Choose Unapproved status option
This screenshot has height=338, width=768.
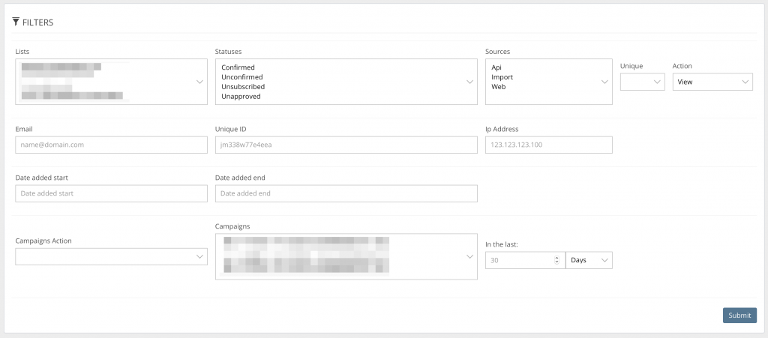point(241,97)
